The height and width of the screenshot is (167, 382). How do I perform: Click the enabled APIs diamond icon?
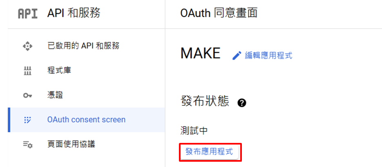[x=27, y=46]
